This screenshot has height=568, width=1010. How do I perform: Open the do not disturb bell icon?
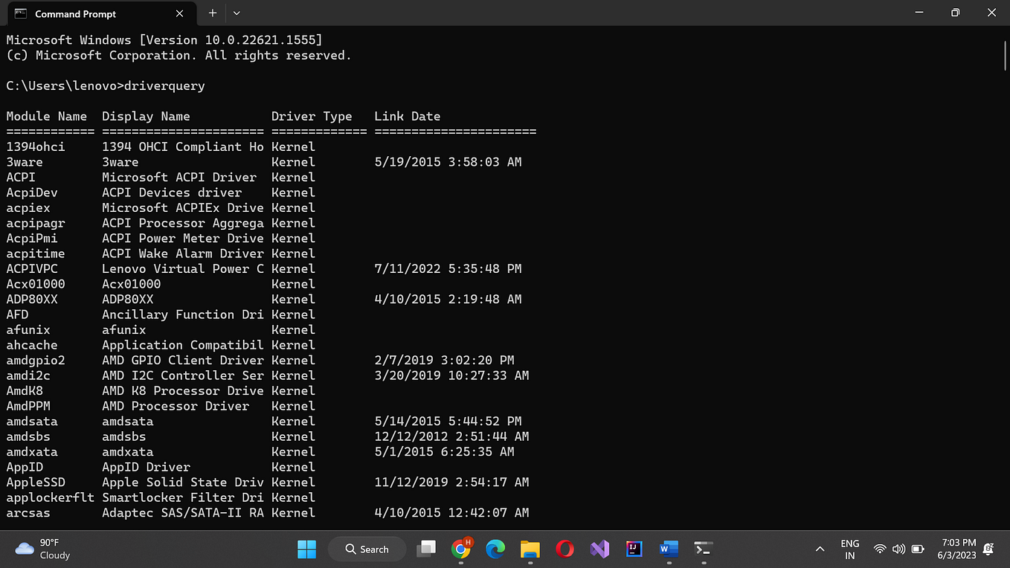tap(988, 549)
